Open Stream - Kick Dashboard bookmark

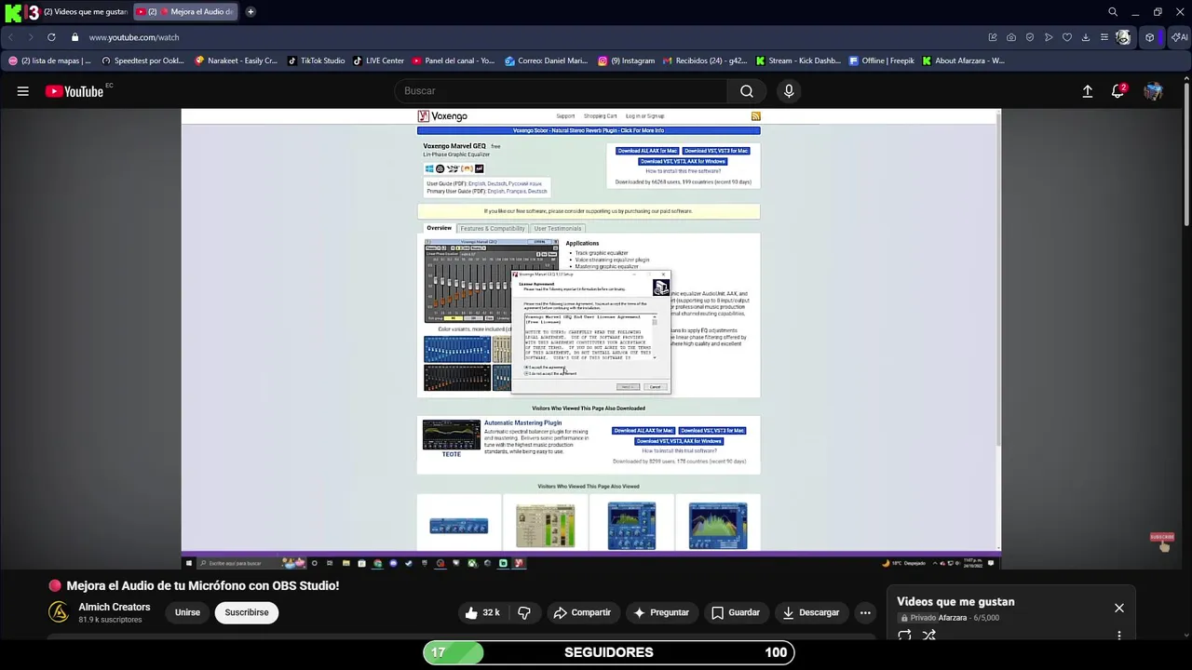pyautogui.click(x=798, y=60)
